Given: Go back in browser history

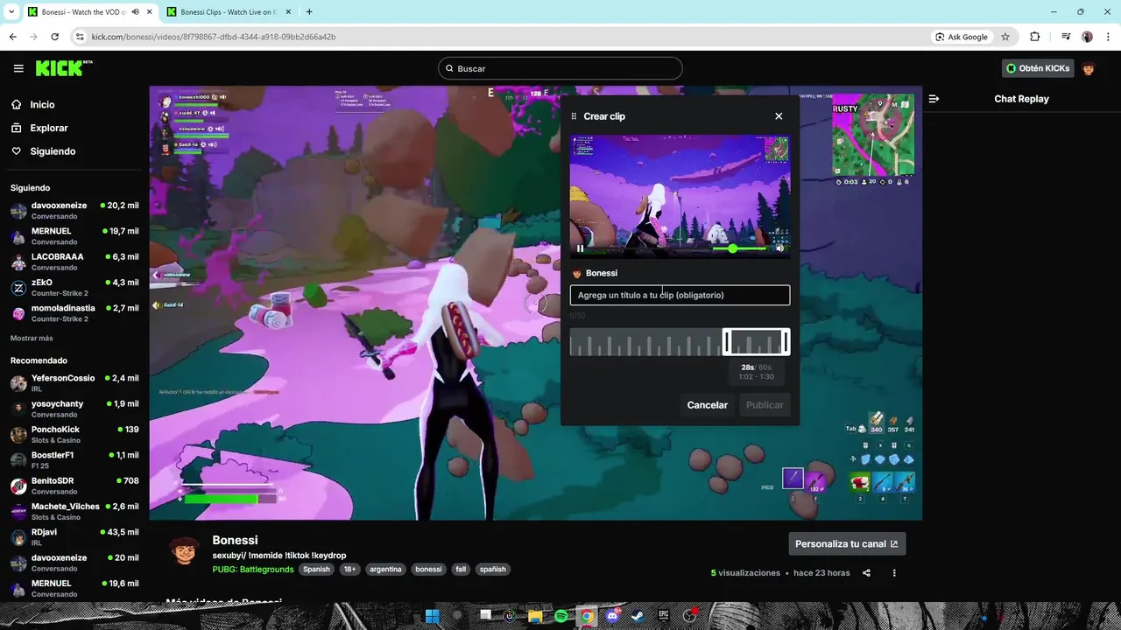Looking at the screenshot, I should point(12,37).
